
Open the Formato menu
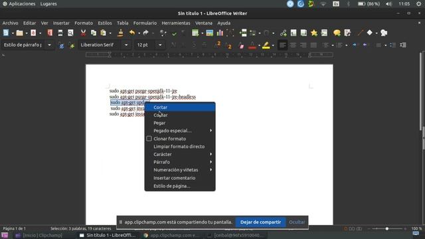(x=84, y=23)
